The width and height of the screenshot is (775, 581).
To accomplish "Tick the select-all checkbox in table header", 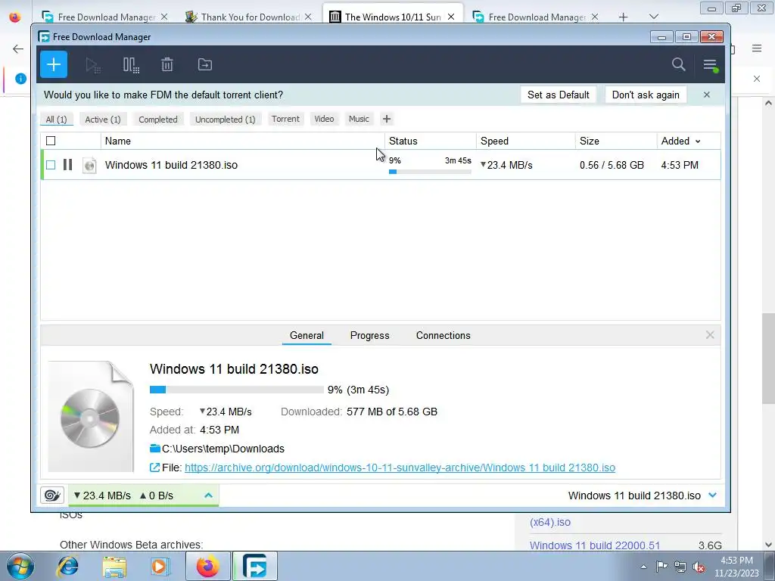I will click(51, 141).
